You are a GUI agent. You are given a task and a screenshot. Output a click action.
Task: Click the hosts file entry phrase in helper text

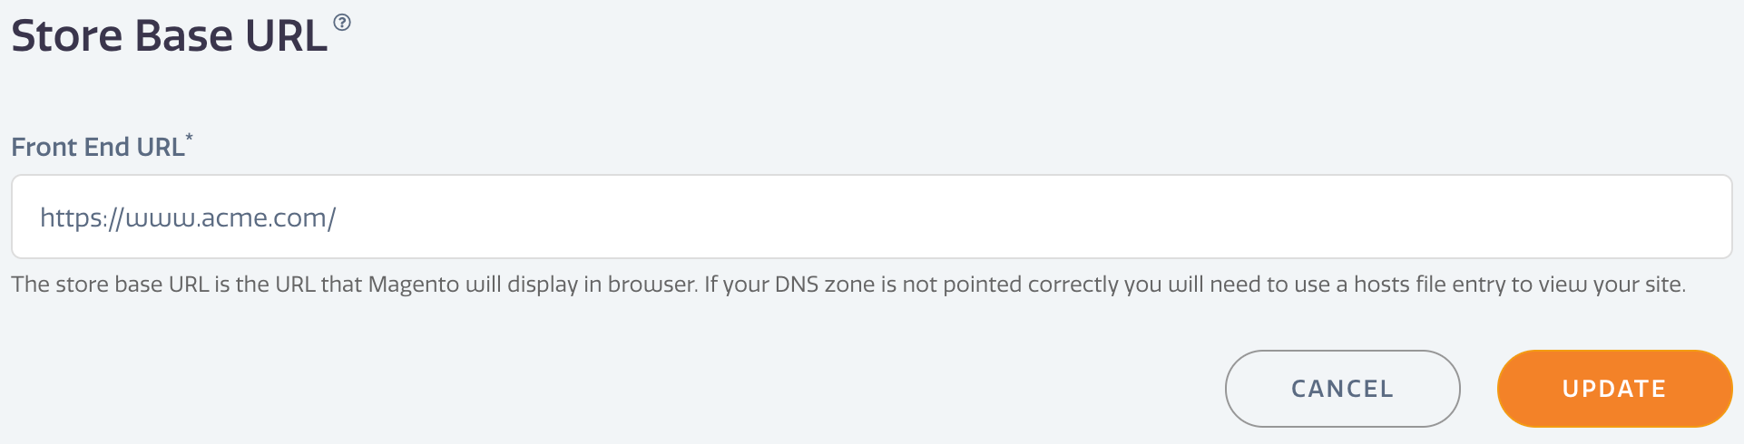[x=1429, y=285]
